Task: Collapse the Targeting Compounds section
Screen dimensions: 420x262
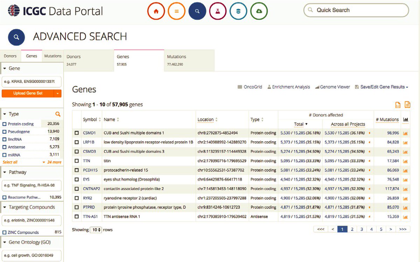Action: (x=5, y=207)
